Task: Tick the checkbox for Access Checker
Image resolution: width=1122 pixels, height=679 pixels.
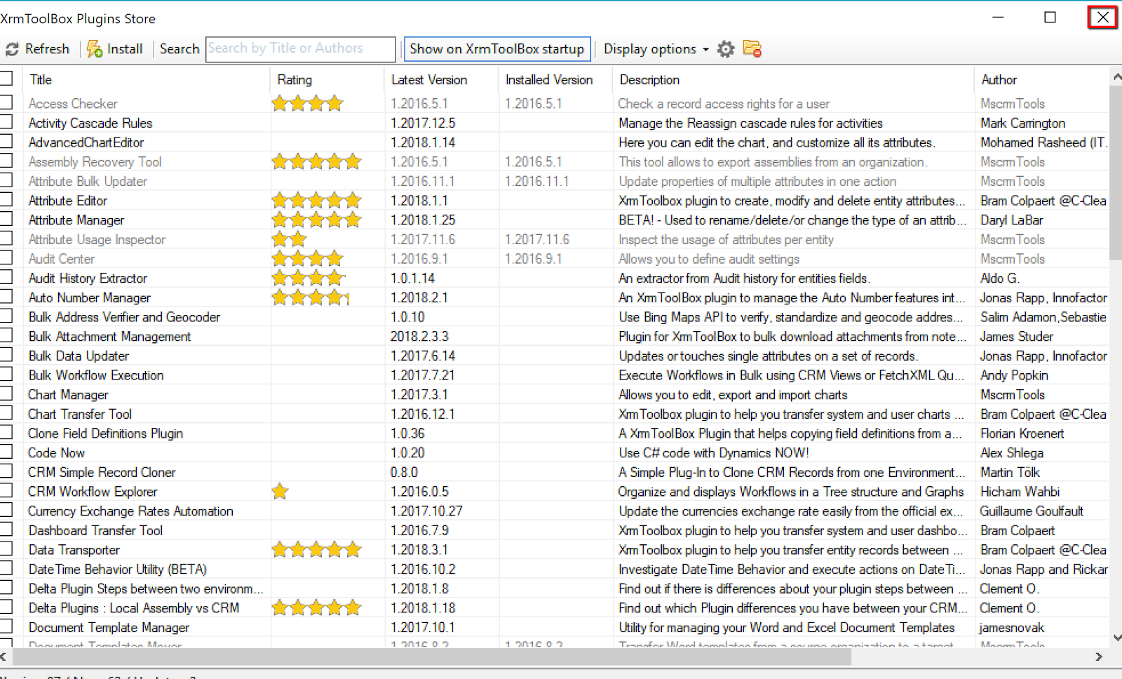Action: 6,102
